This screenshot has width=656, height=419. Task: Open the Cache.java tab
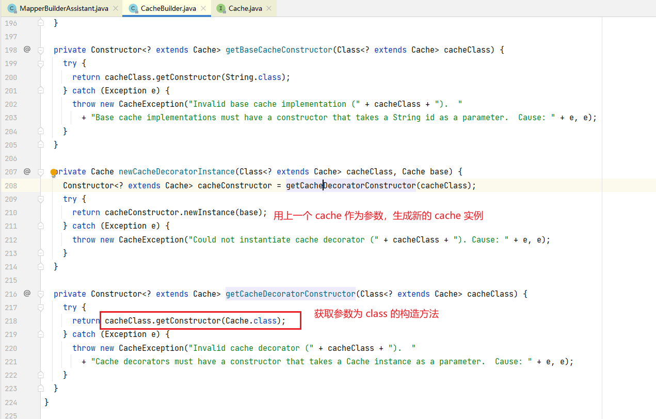pos(245,9)
